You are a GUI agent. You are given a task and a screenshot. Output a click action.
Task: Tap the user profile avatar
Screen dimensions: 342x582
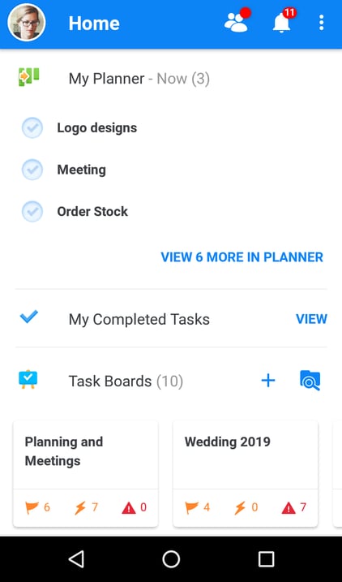(x=27, y=23)
